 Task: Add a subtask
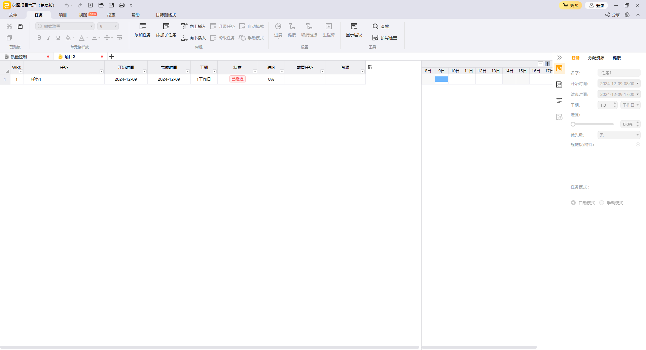[x=166, y=30]
